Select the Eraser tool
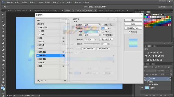 (3, 50)
